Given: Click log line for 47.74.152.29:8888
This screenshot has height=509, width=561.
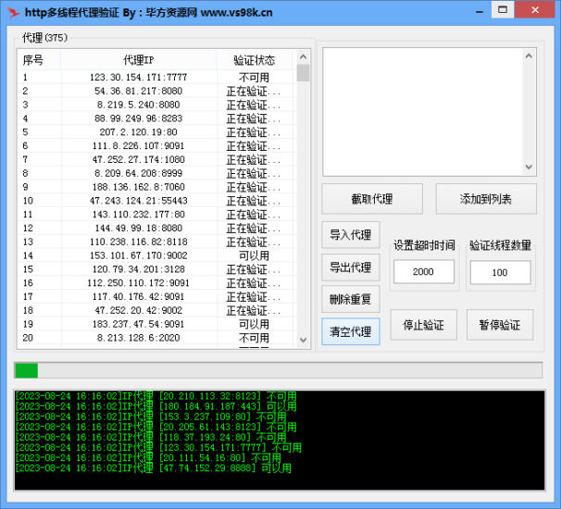Looking at the screenshot, I should [x=153, y=468].
